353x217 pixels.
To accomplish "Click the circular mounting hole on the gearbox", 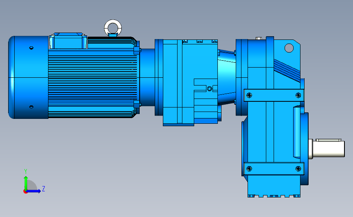I will [x=289, y=48].
